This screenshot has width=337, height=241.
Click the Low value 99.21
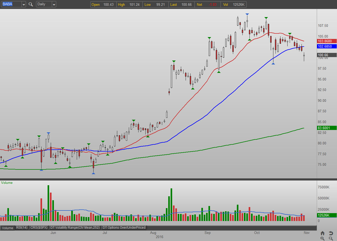pyautogui.click(x=161, y=4)
